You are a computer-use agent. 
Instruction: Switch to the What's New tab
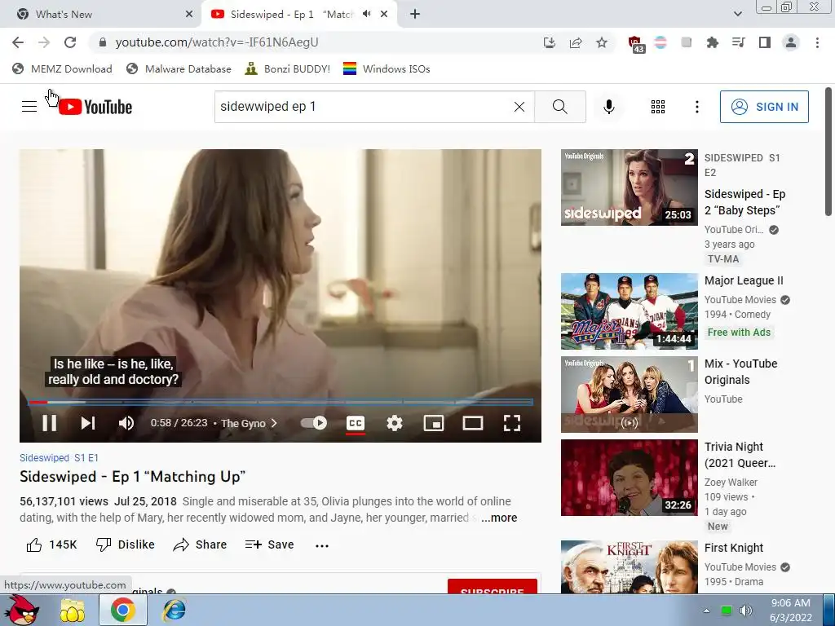pos(100,15)
